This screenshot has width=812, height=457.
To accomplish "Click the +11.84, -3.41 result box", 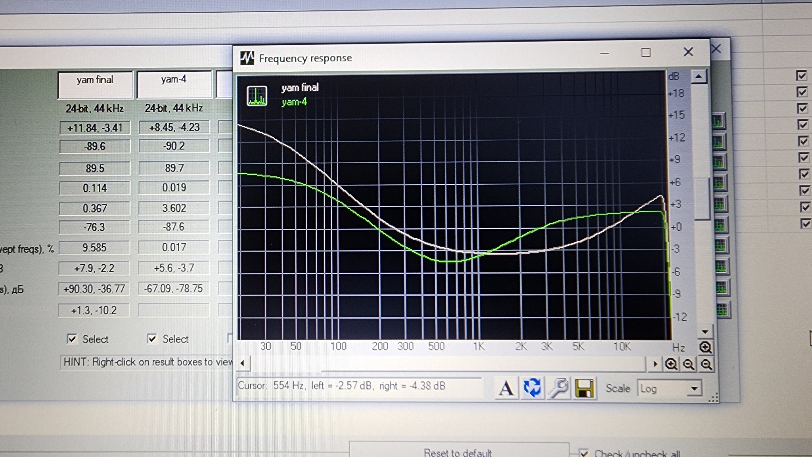I will pos(95,128).
